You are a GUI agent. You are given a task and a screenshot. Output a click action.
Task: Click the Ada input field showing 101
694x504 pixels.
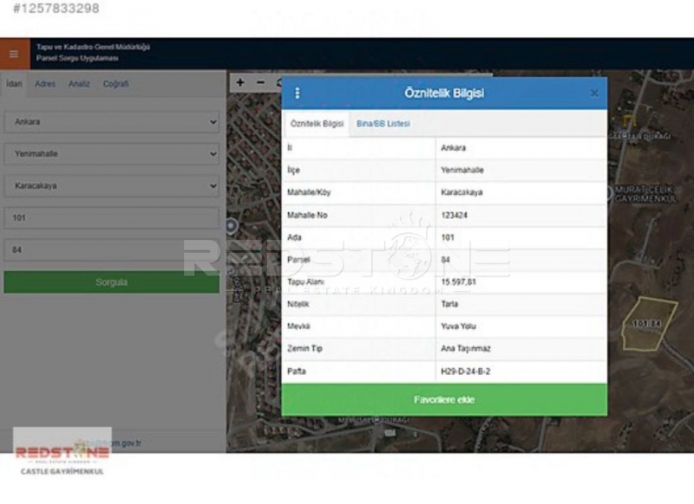pyautogui.click(x=111, y=218)
